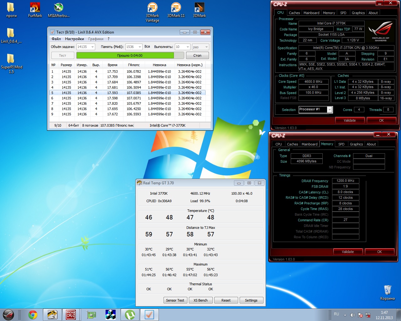Open Google Chrome from the taskbar

pos(33,314)
